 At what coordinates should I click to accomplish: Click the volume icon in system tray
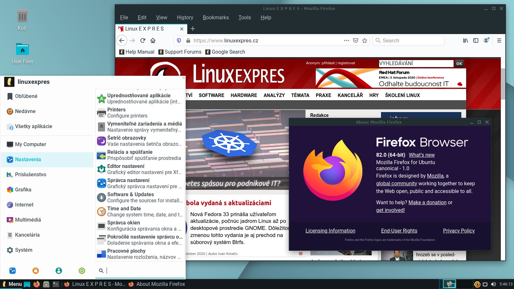493,284
